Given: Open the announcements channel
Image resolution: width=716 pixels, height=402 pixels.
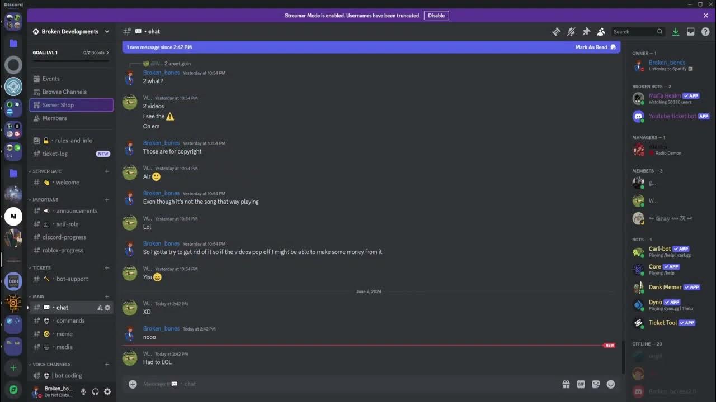Looking at the screenshot, I should click(77, 211).
